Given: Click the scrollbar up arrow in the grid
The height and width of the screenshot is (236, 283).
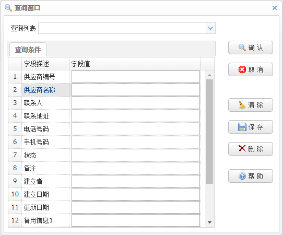Looking at the screenshot, I should point(209,75).
